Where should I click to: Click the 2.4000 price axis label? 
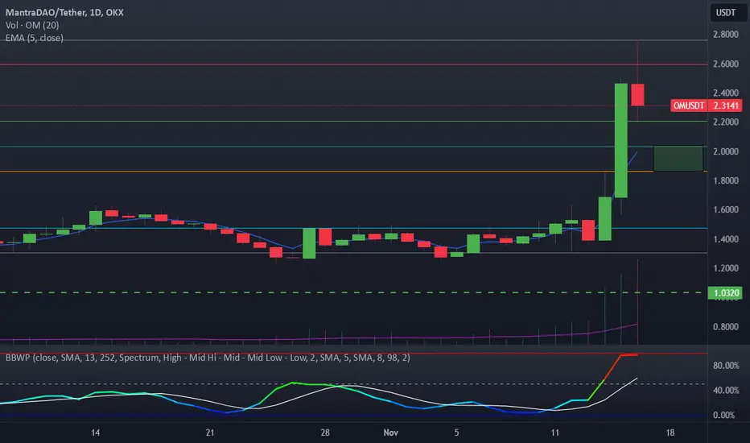click(726, 93)
